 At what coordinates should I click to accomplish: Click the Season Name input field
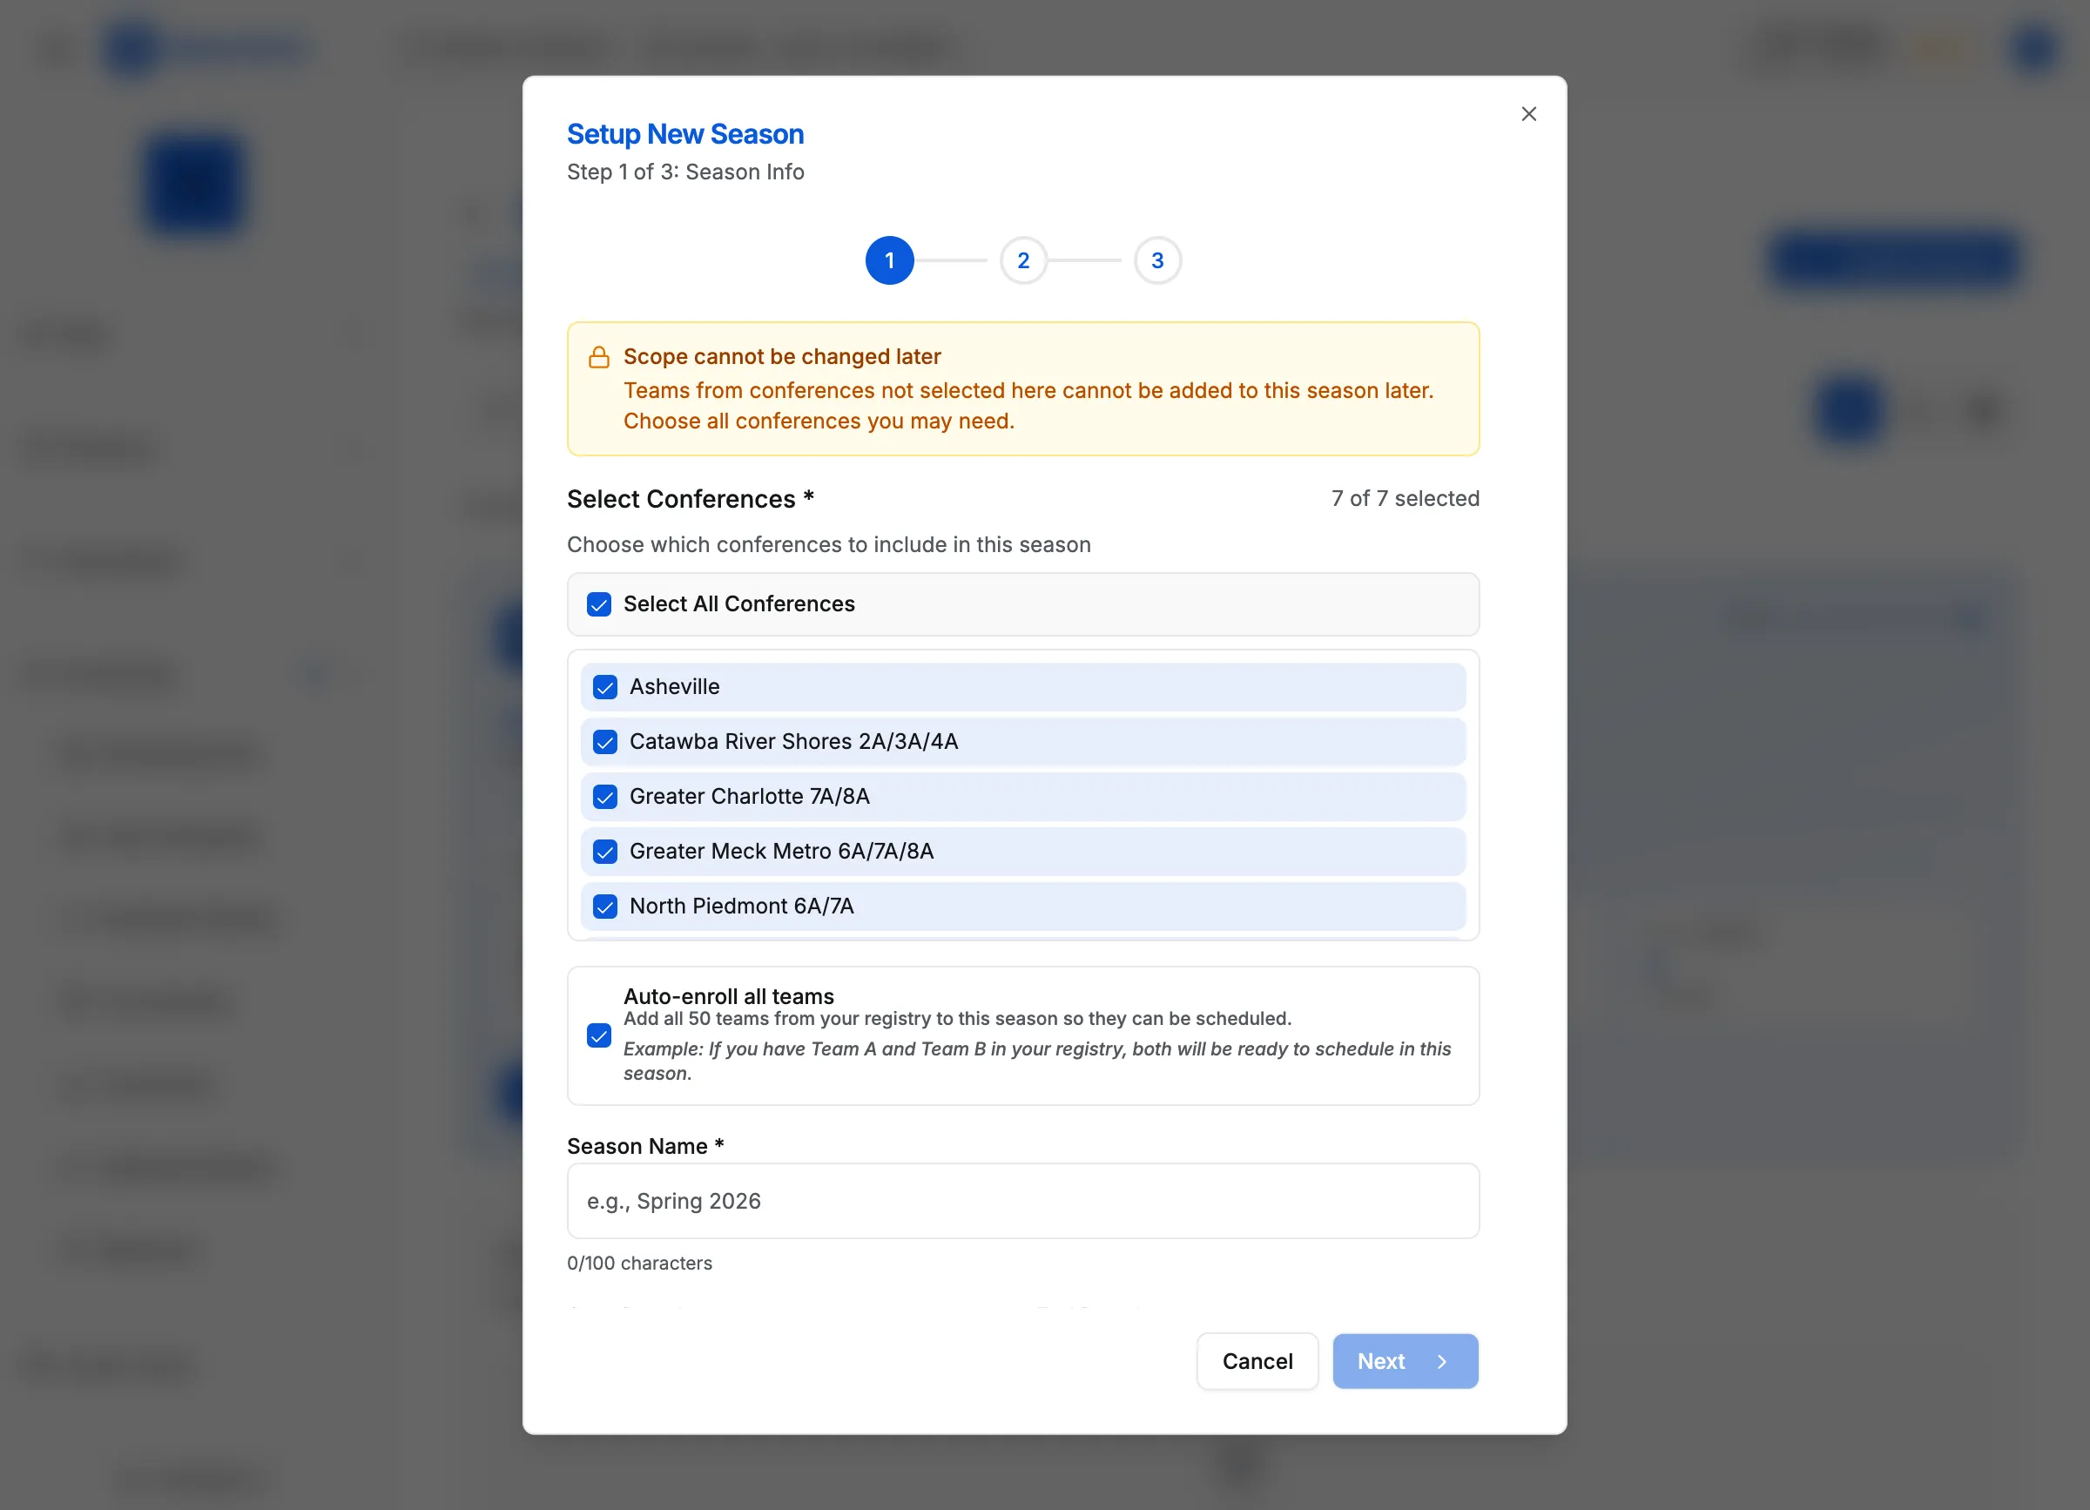[1023, 1201]
